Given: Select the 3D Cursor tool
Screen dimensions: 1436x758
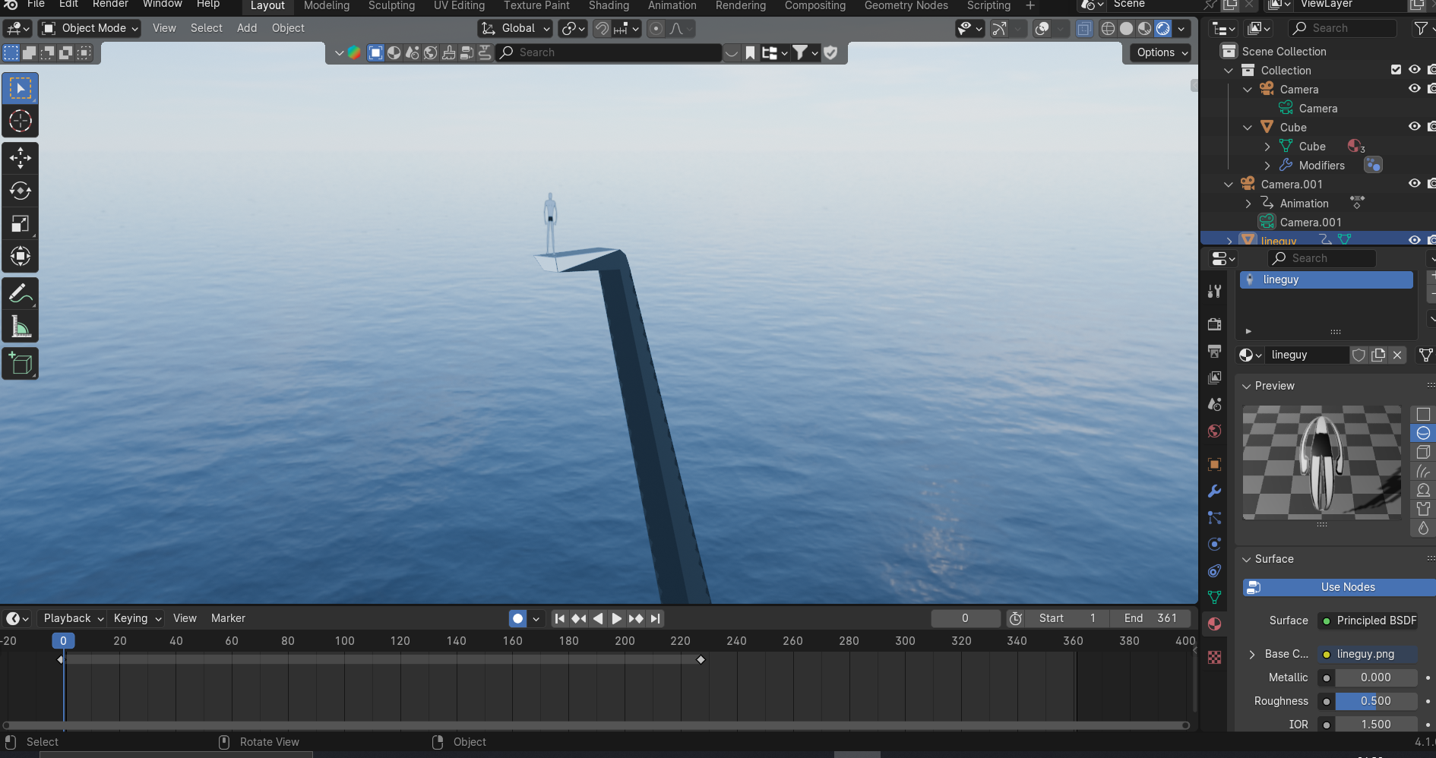Looking at the screenshot, I should tap(21, 122).
